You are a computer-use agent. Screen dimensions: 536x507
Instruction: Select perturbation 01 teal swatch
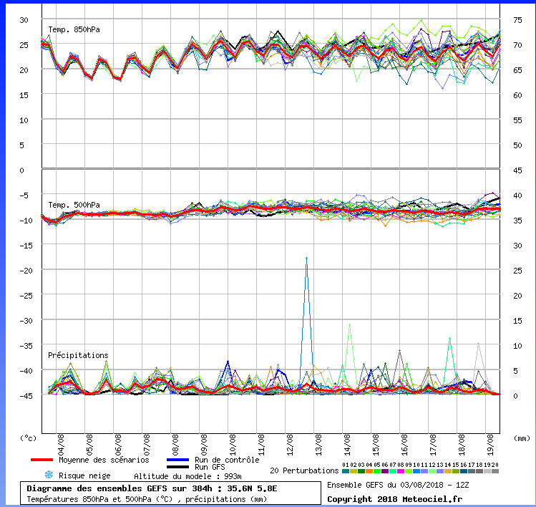[x=346, y=471]
